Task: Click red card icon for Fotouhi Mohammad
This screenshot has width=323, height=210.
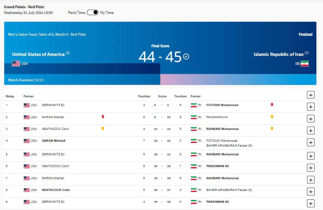Action: tap(272, 105)
